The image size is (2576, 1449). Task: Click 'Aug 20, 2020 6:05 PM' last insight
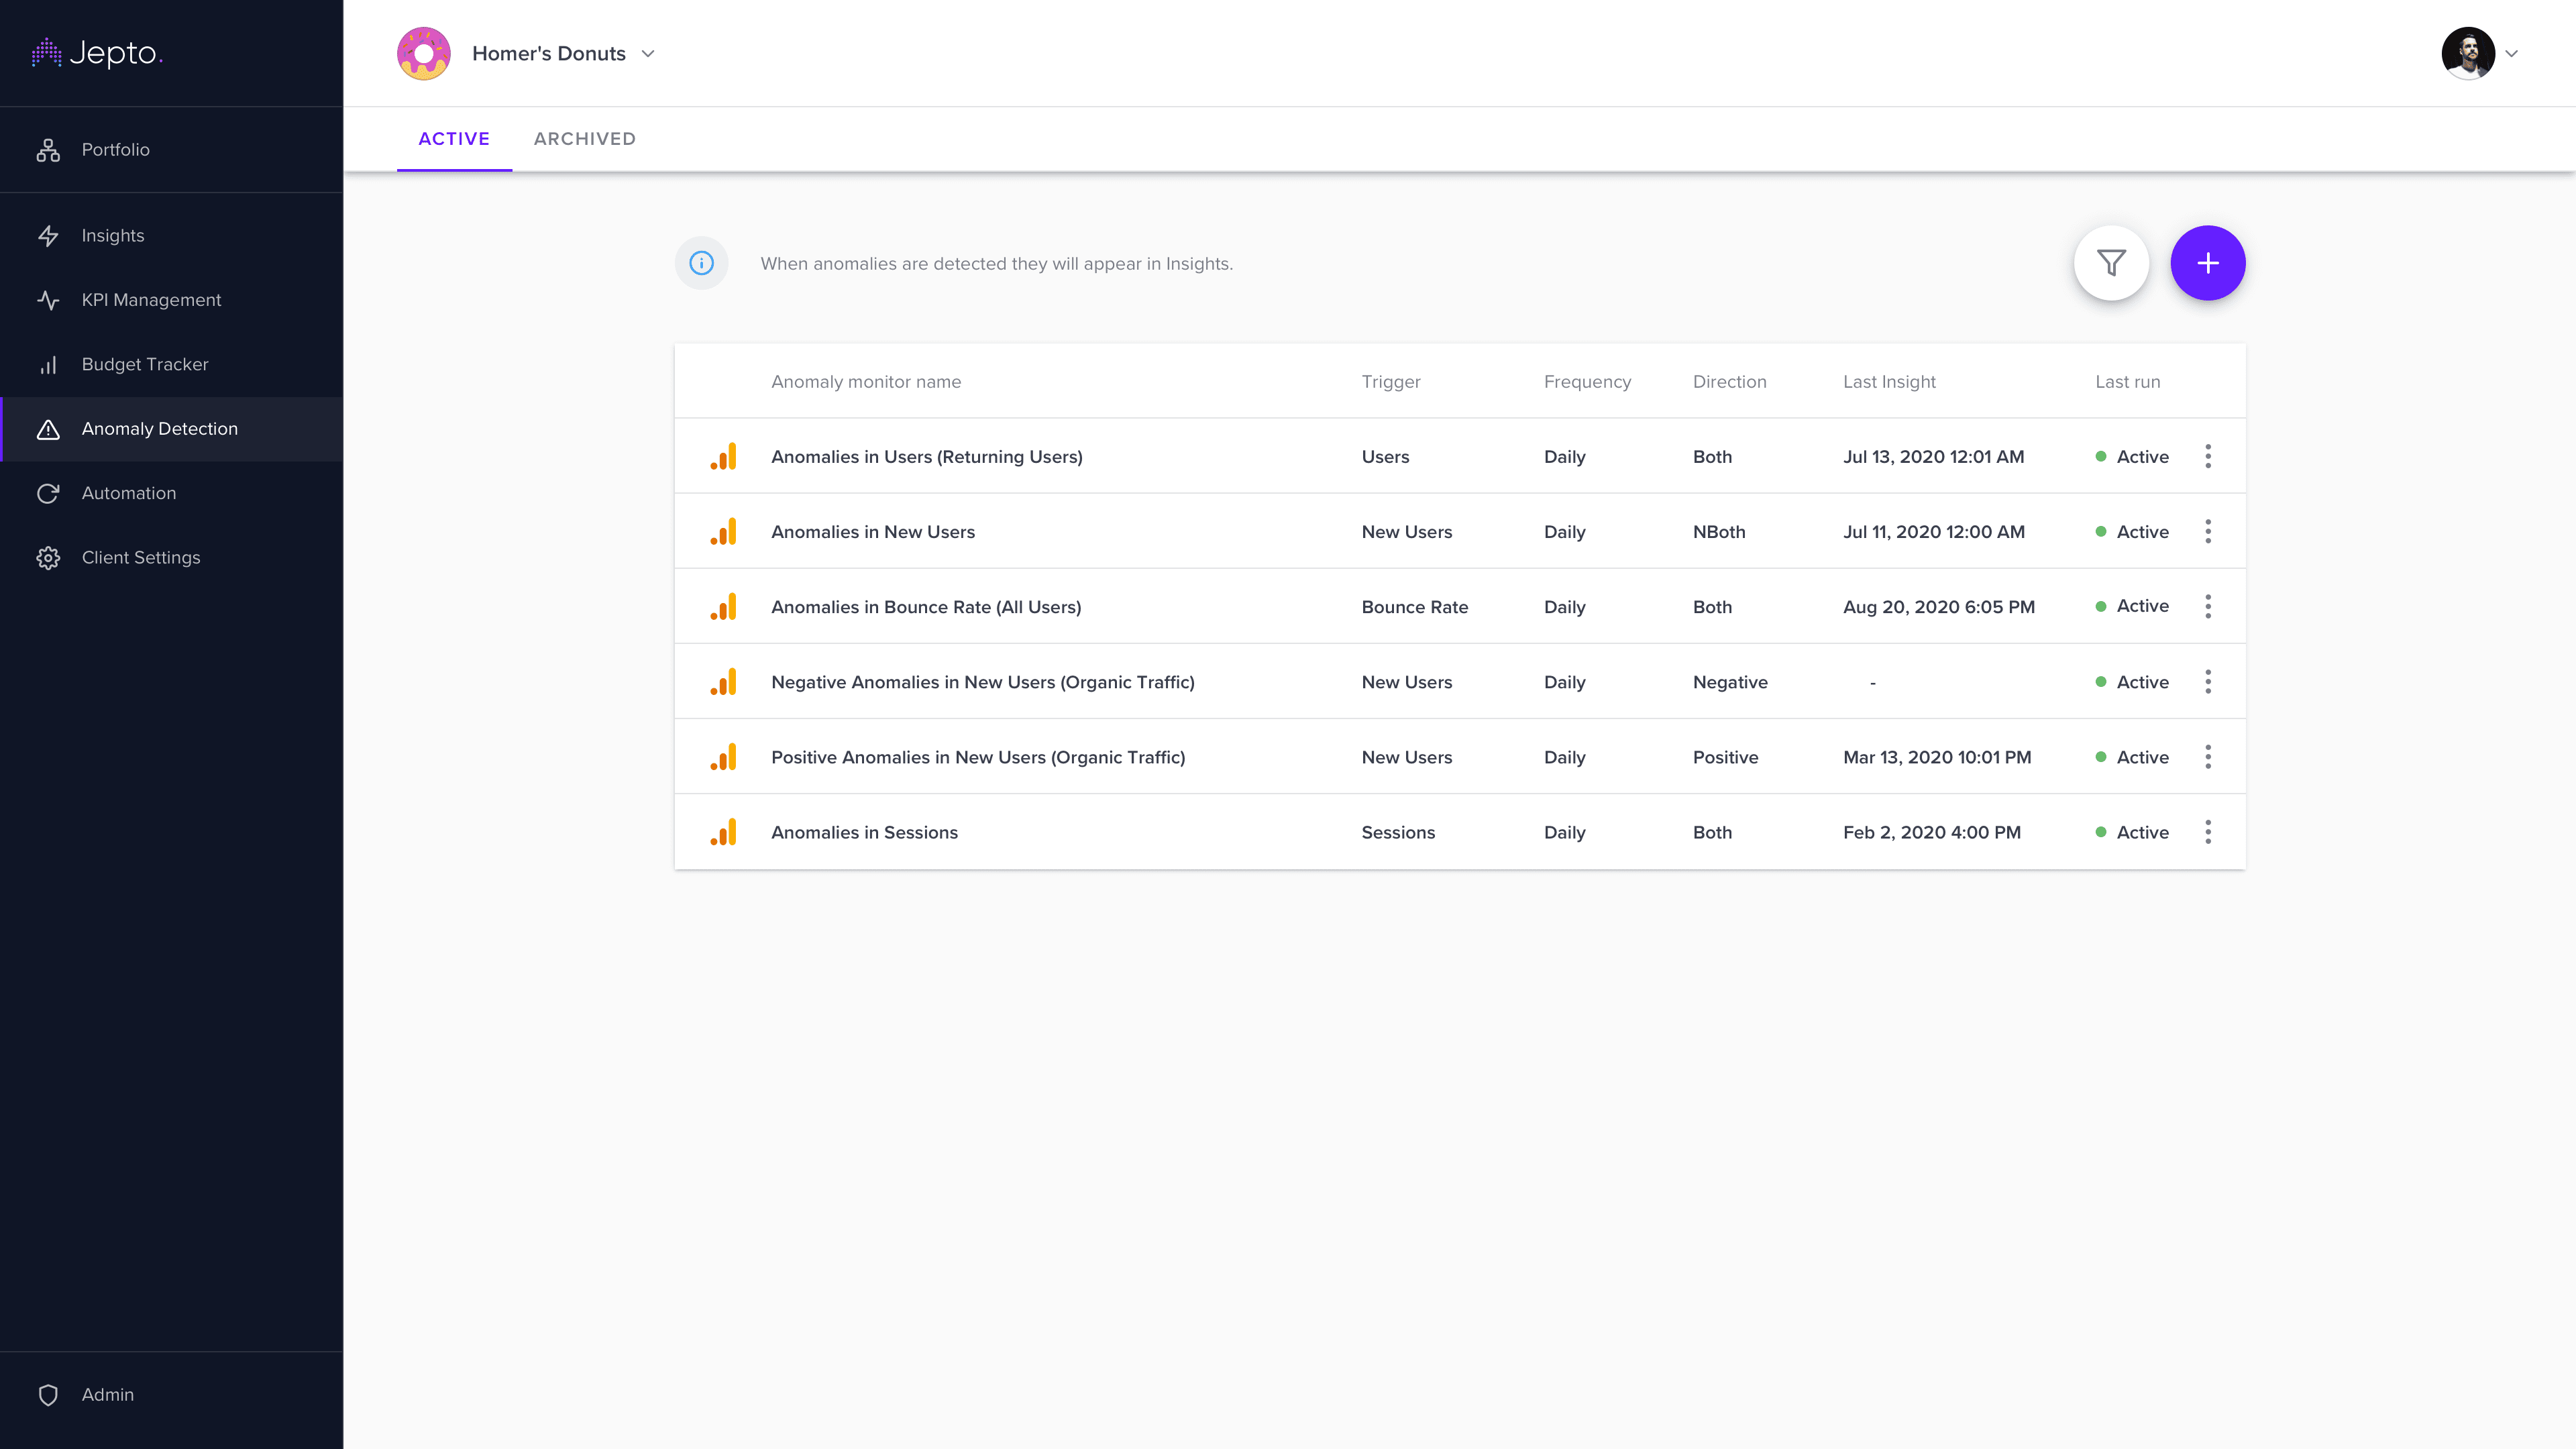click(x=1939, y=607)
